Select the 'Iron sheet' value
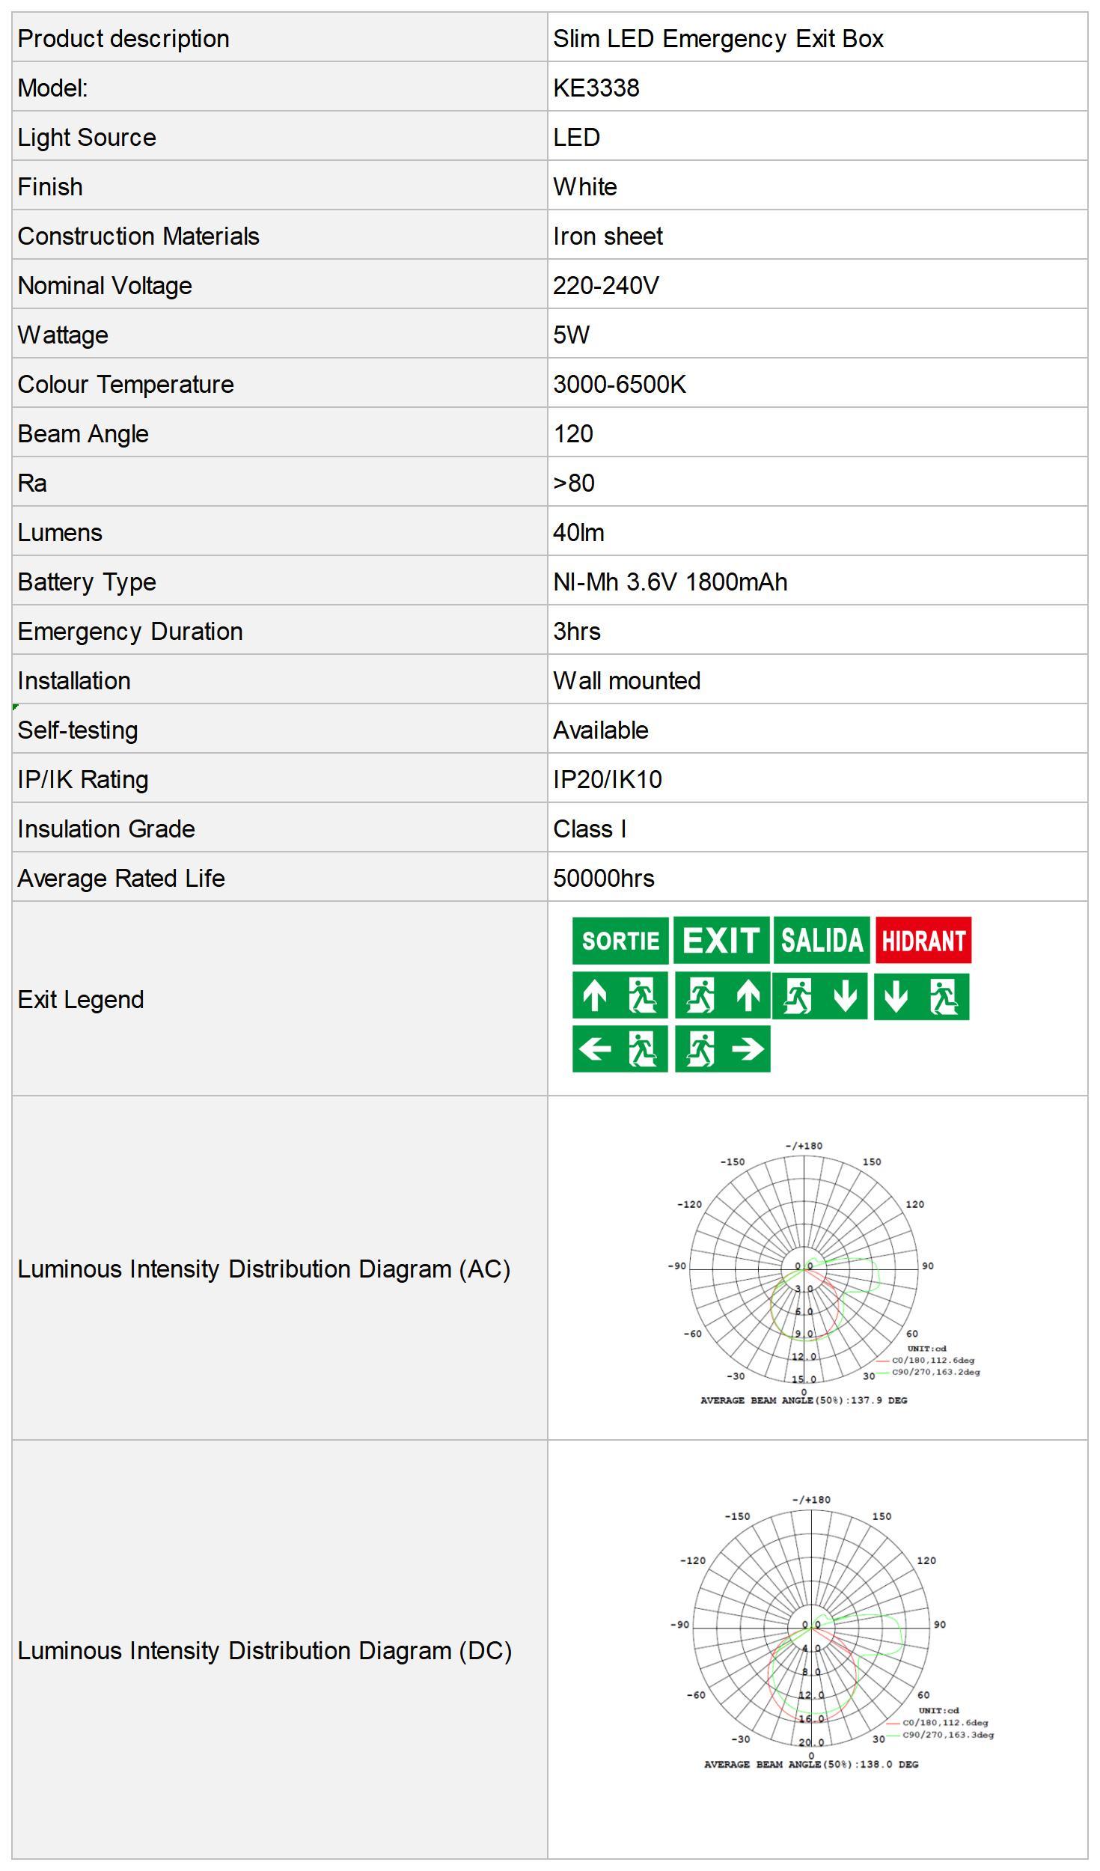The image size is (1100, 1871). click(x=608, y=236)
